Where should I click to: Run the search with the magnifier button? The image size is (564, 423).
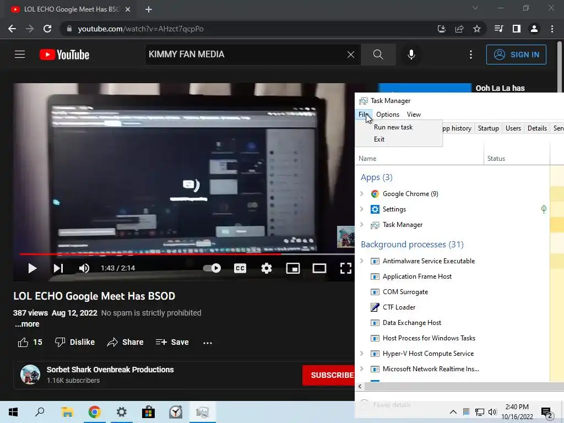pos(378,55)
